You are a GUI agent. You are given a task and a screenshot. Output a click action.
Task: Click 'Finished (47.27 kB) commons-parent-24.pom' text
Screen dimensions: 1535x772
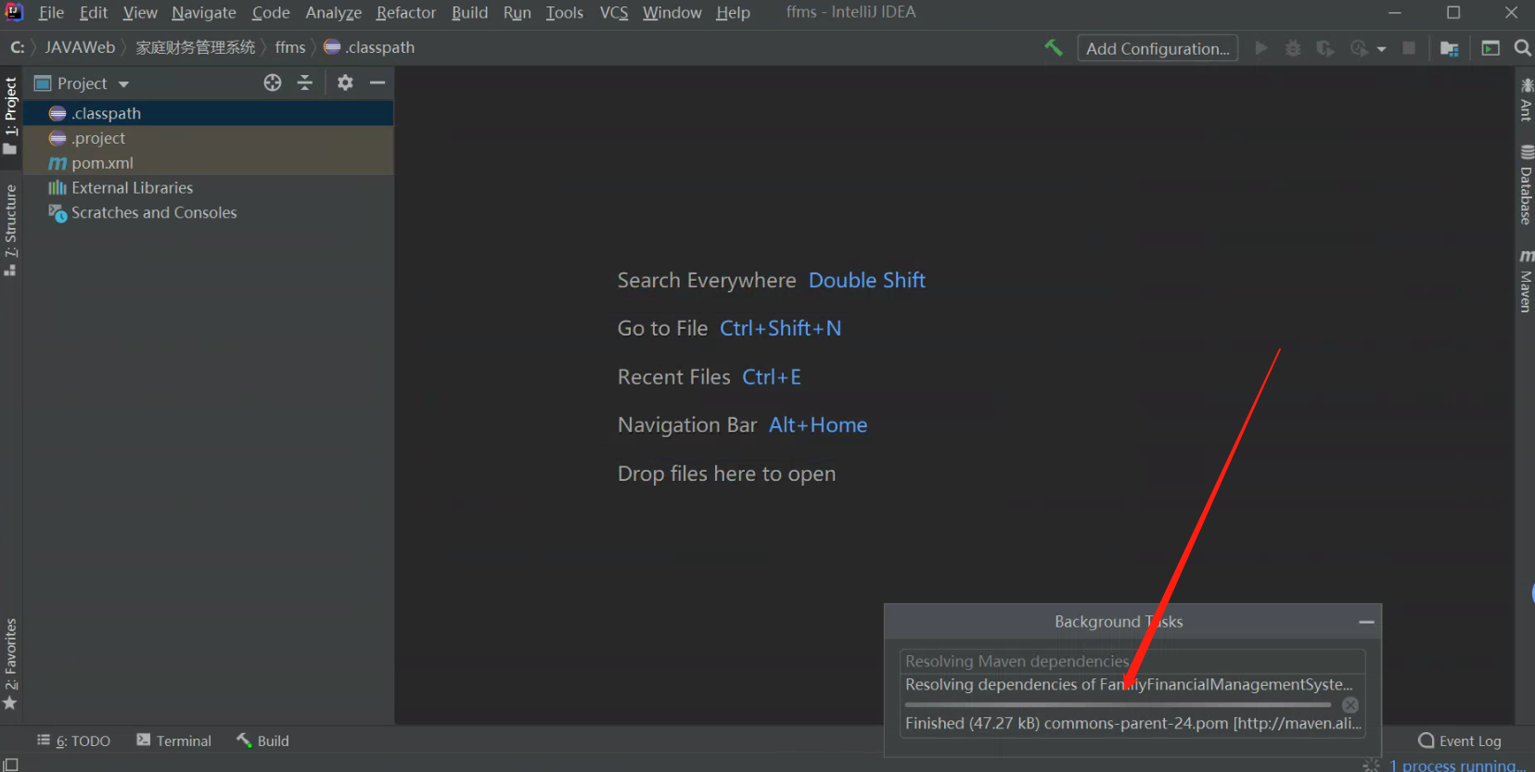1133,724
